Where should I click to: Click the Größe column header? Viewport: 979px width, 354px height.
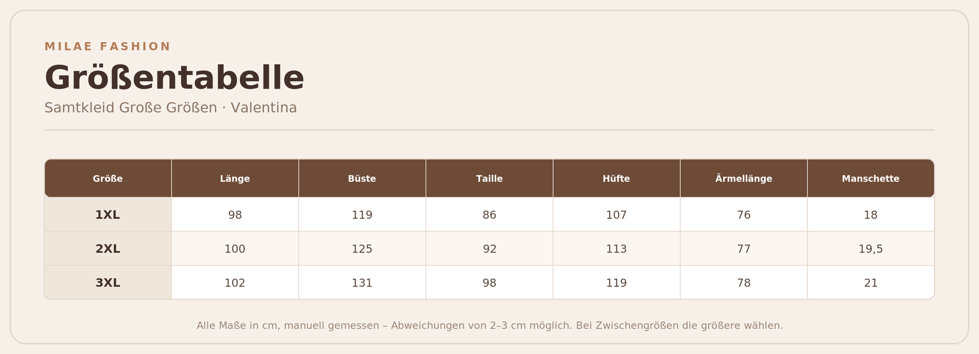pyautogui.click(x=108, y=179)
